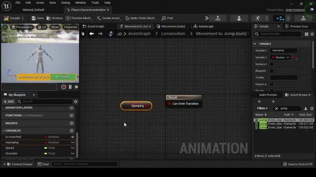This screenshot has height=177, width=316.
Task: Step the preview forward one frame
Action: pyautogui.click(x=77, y=87)
